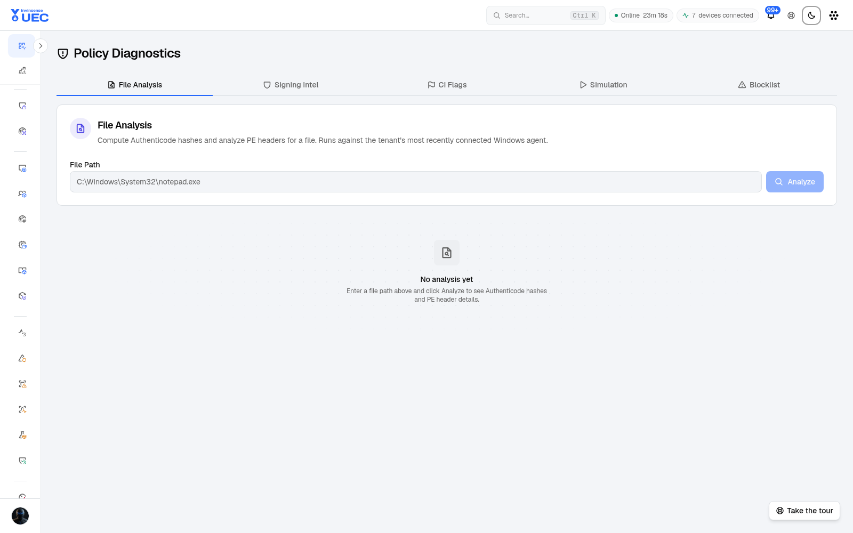
Task: Open the dashboard scan-activity sidebar icon
Action: pyautogui.click(x=22, y=46)
